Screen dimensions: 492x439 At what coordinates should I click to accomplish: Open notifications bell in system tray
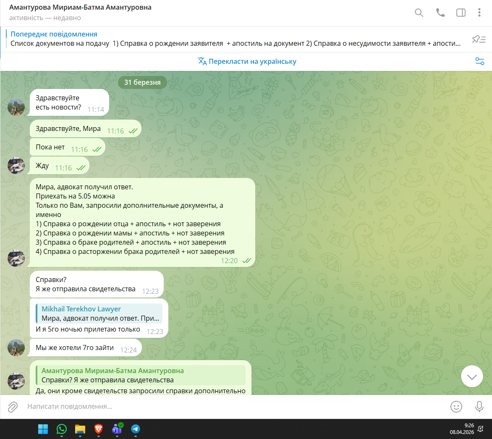click(x=480, y=429)
